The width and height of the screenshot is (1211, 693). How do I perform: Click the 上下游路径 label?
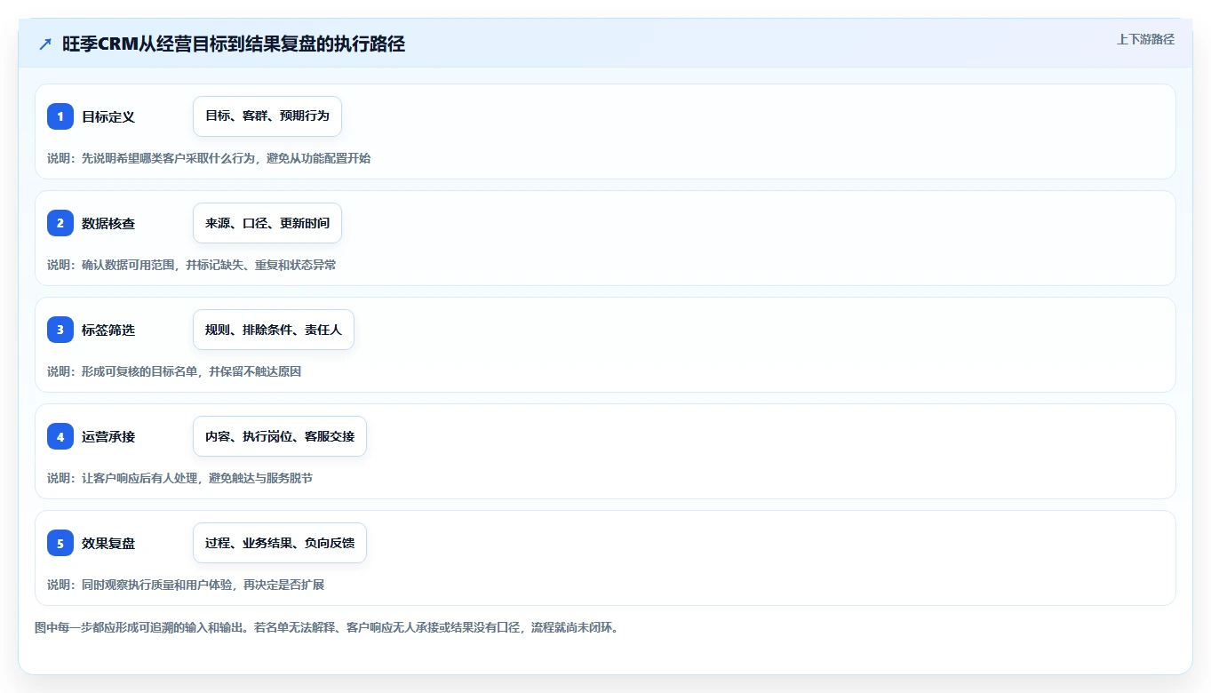coord(1145,39)
